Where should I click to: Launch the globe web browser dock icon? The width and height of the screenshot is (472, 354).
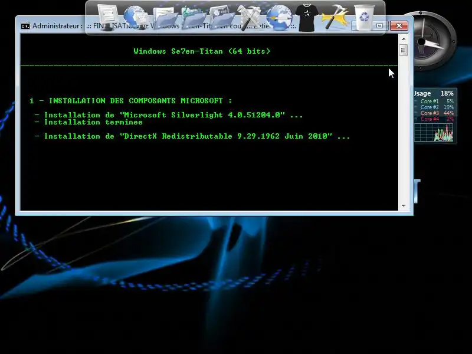point(278,18)
